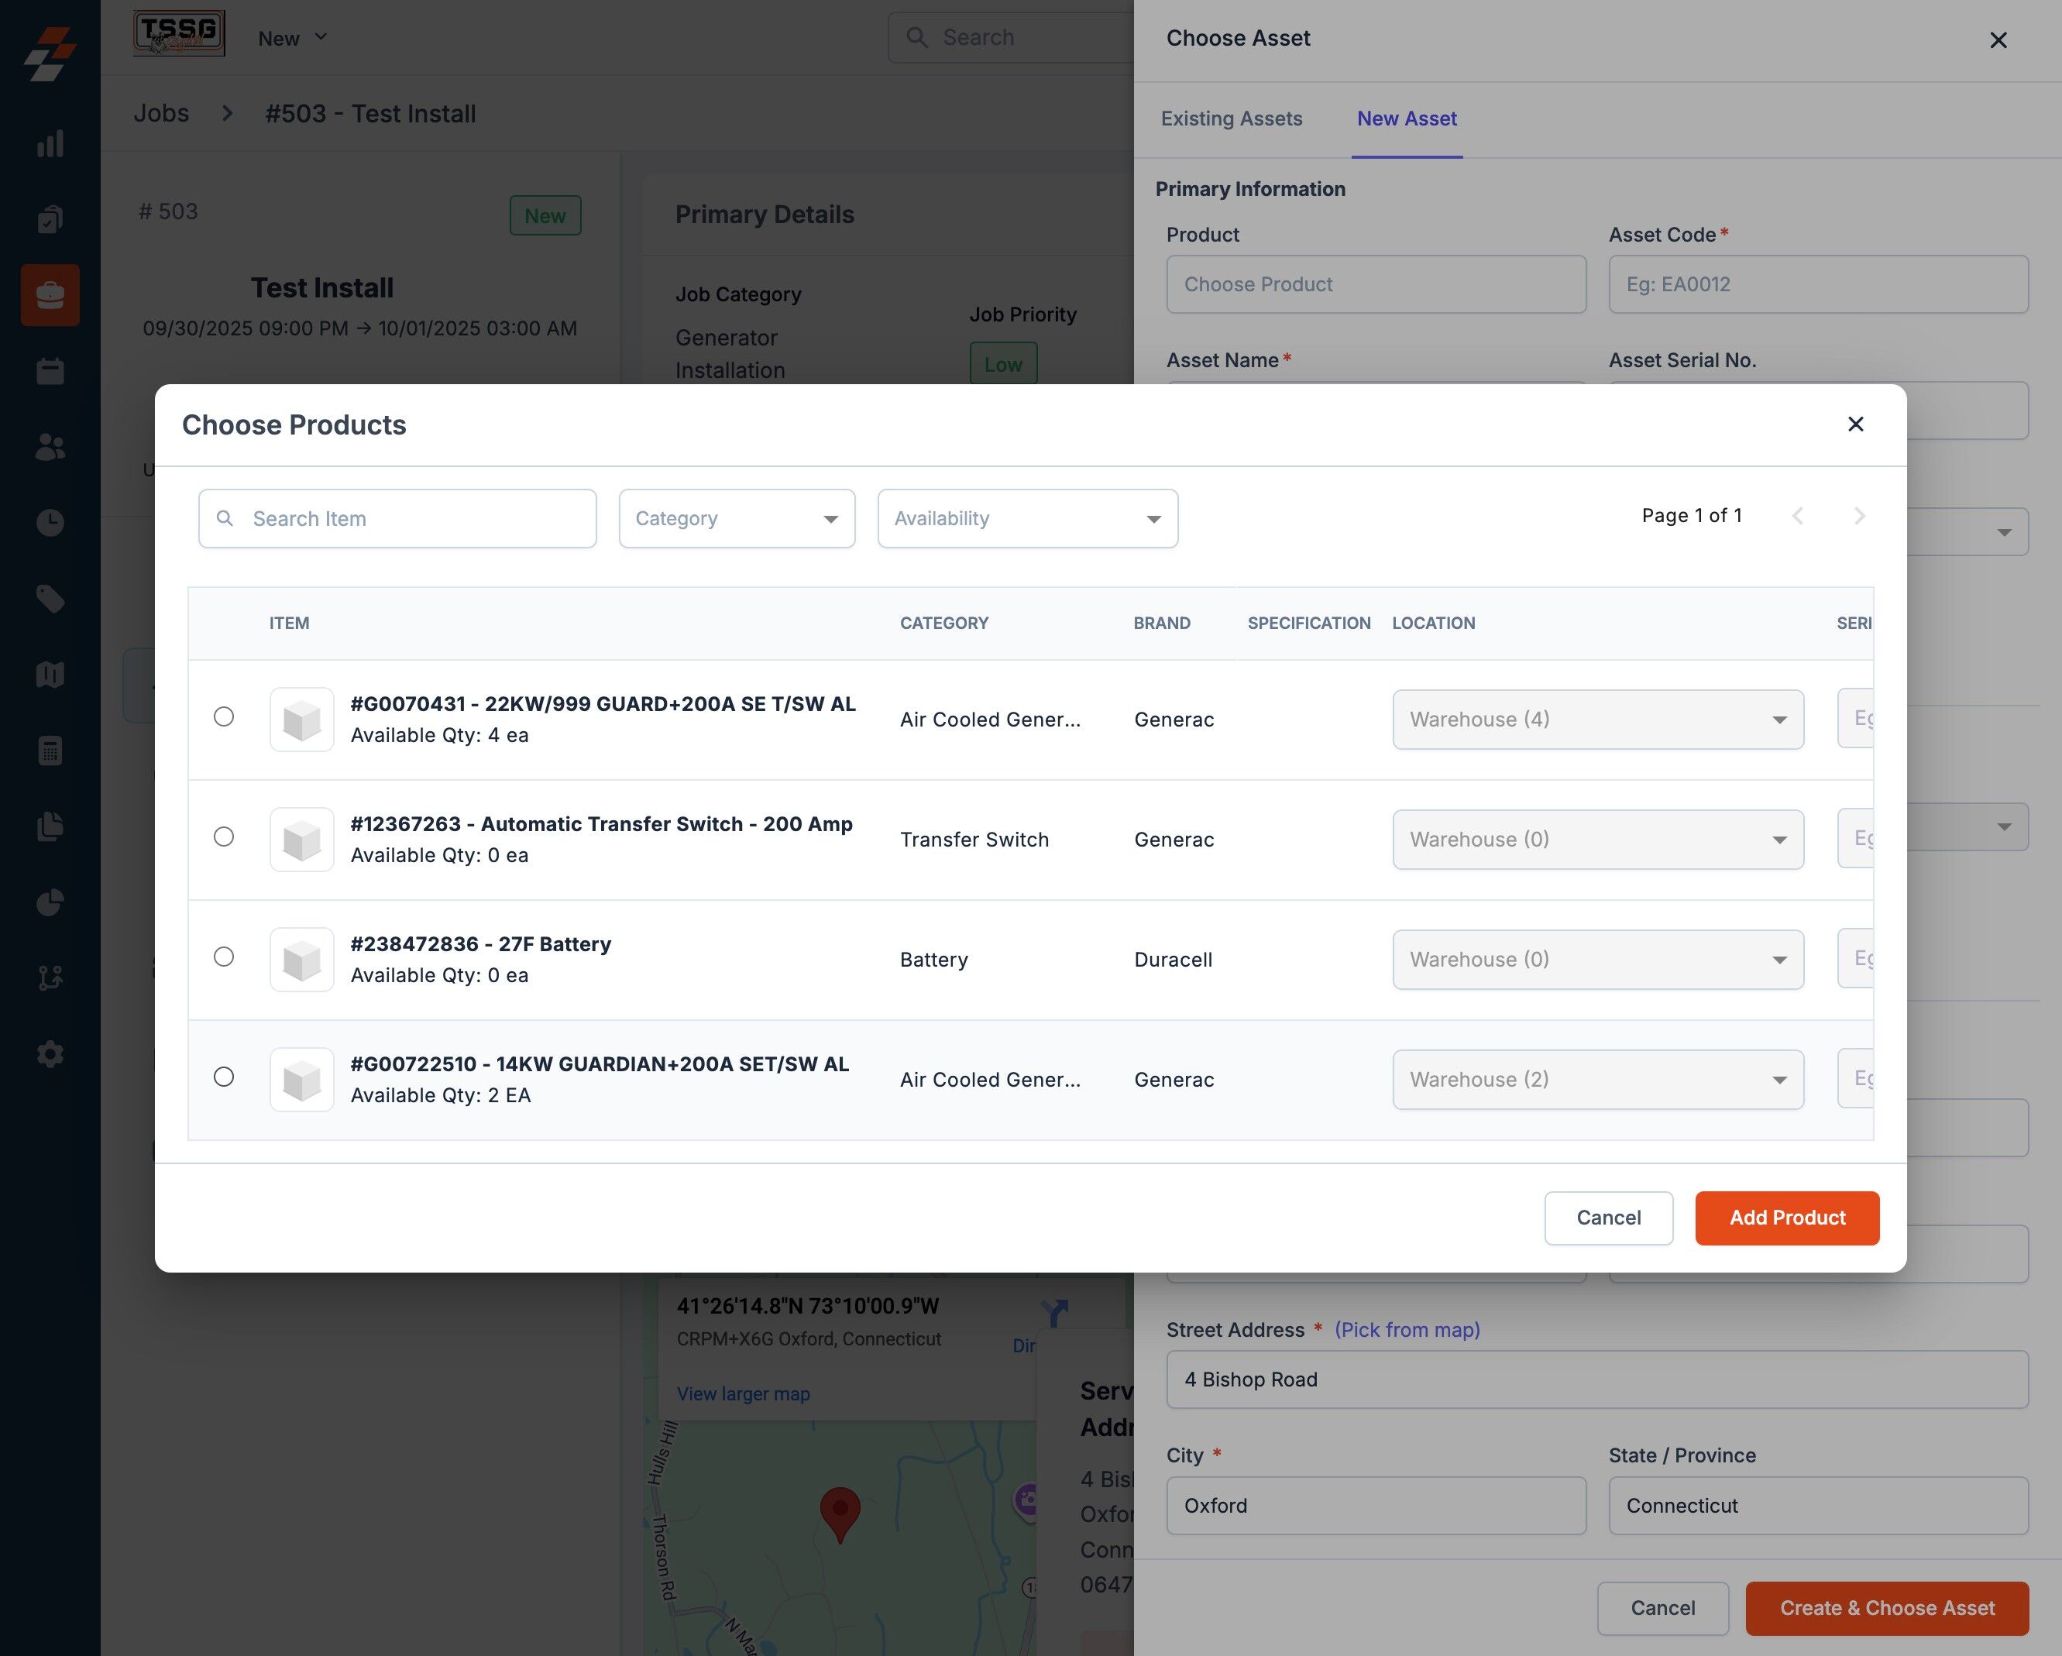2062x1656 pixels.
Task: Open the customers people icon in sidebar
Action: (50, 446)
